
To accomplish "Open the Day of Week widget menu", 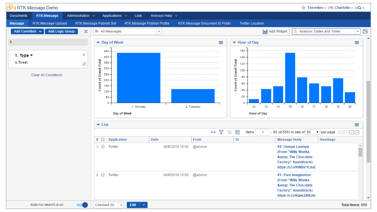I will click(221, 42).
